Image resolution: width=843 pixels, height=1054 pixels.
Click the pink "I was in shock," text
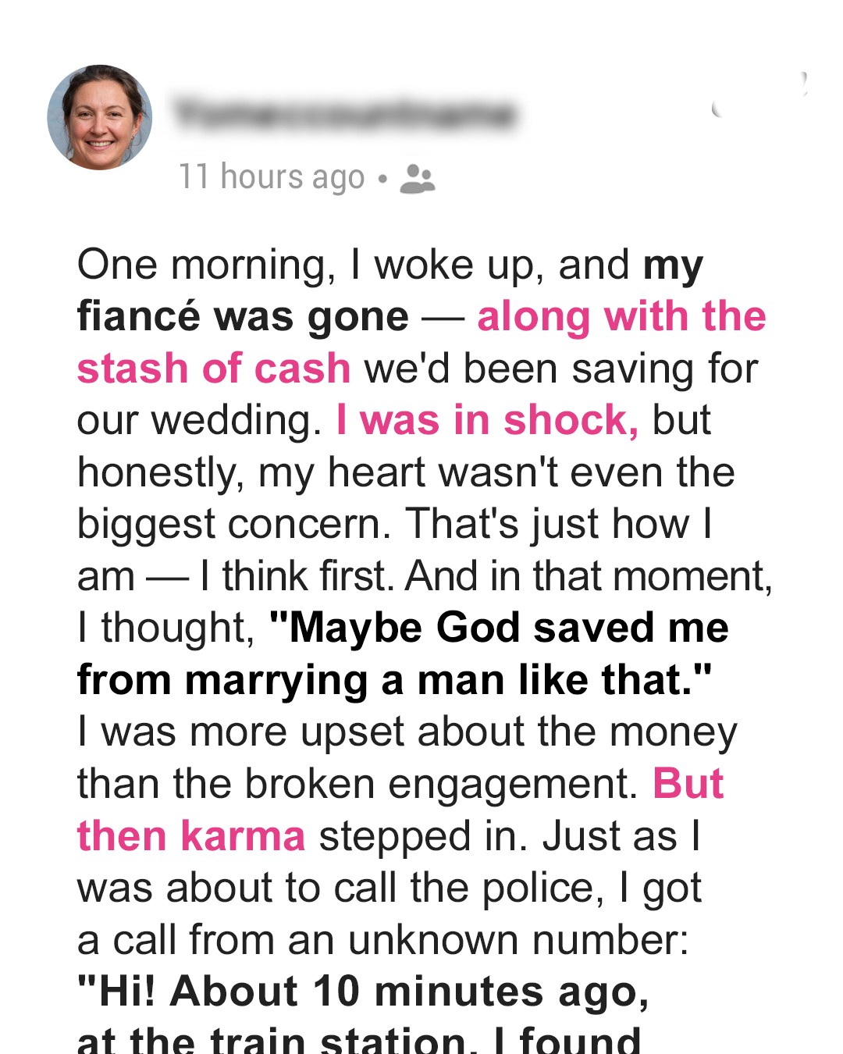[487, 420]
